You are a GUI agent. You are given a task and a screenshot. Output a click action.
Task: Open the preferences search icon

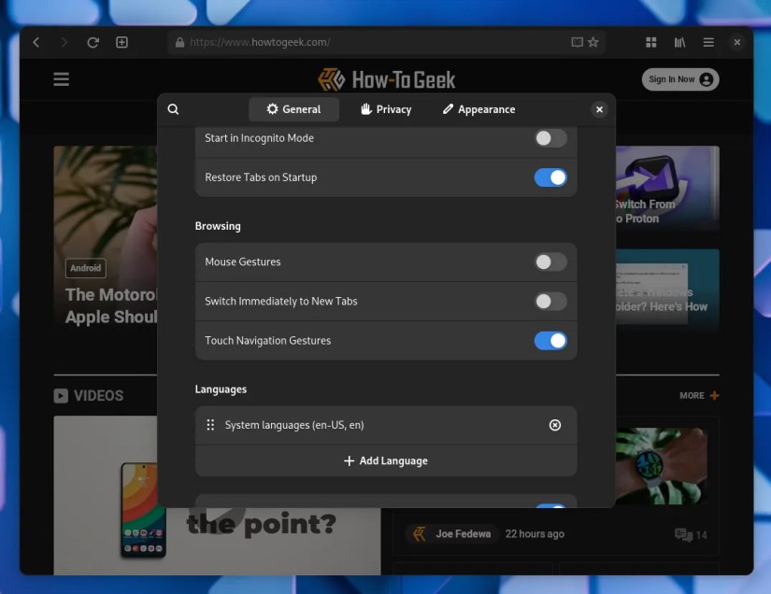point(173,109)
